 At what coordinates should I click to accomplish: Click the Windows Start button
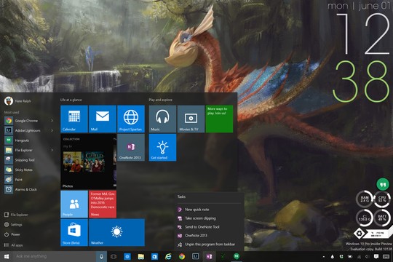click(x=7, y=256)
